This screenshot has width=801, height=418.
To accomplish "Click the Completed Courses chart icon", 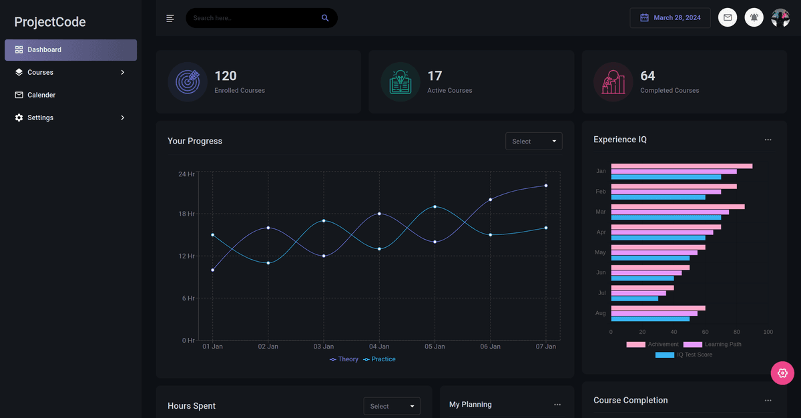I will [613, 81].
